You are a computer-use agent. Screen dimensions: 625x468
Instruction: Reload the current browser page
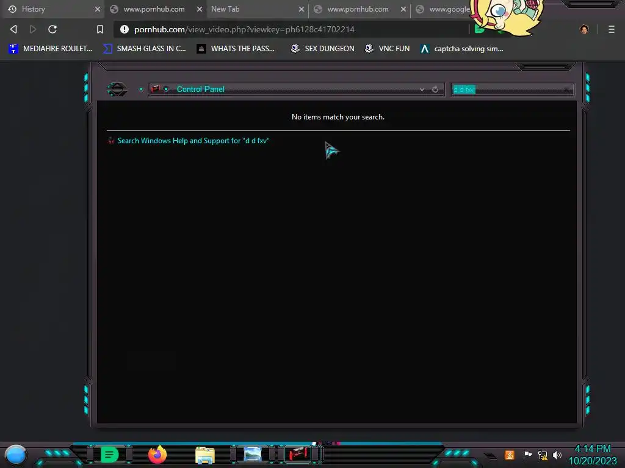click(x=52, y=29)
